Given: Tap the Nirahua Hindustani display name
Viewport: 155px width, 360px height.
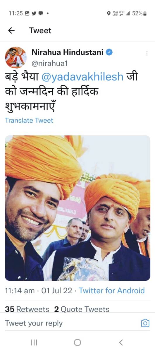Looking at the screenshot, I should pyautogui.click(x=67, y=52).
